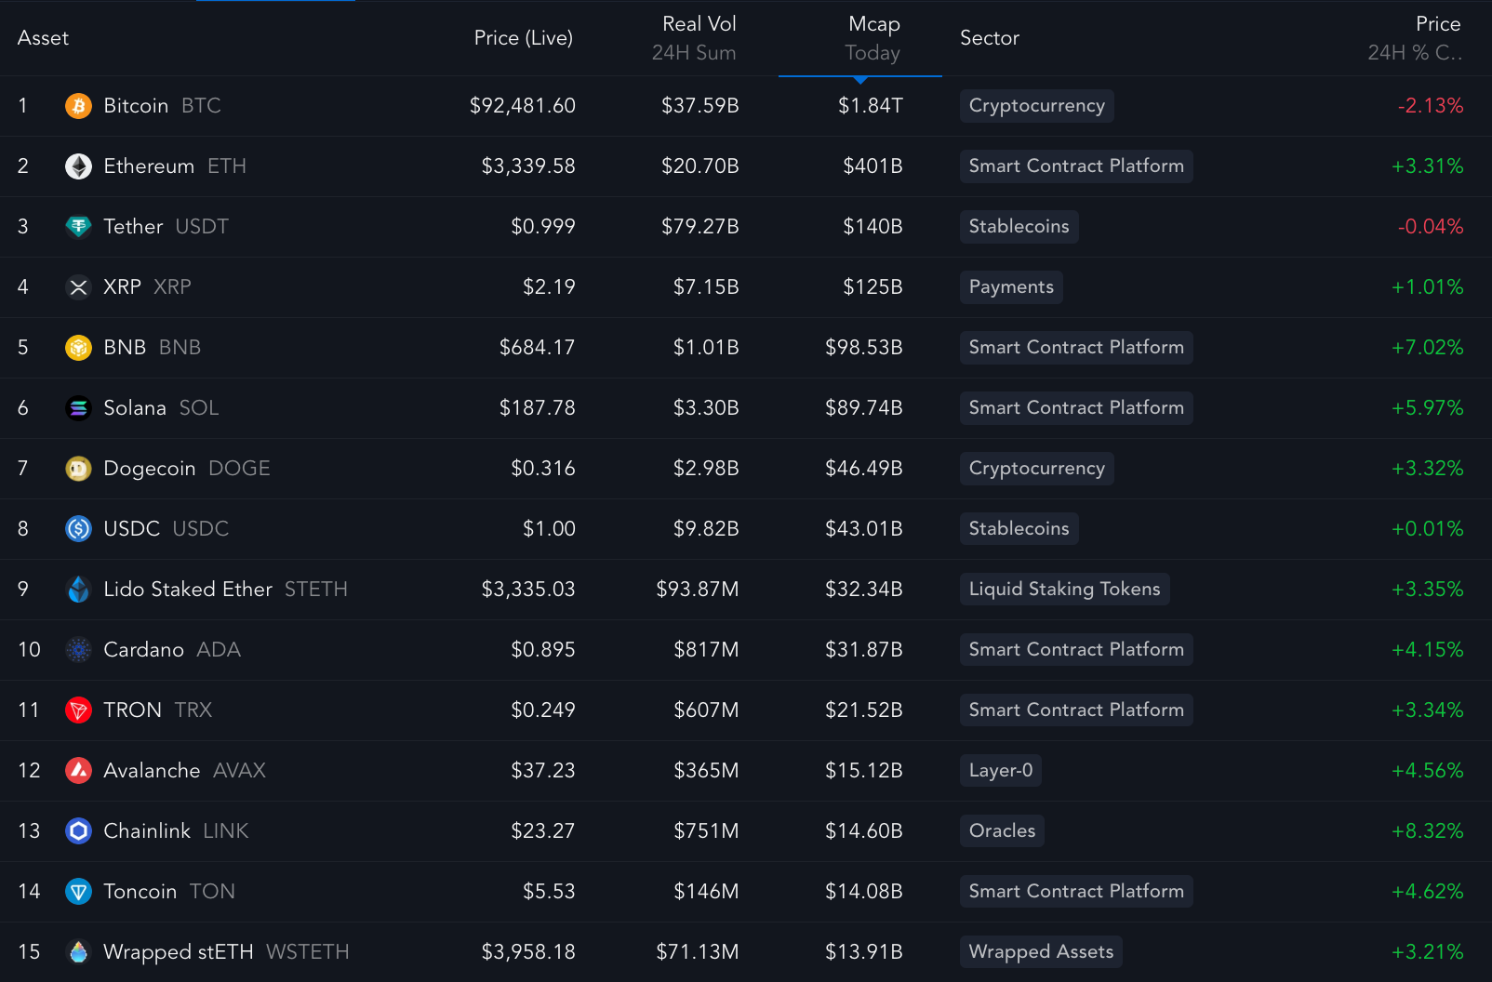
Task: Click Bitcoin's -2.13% price change
Action: (1431, 106)
